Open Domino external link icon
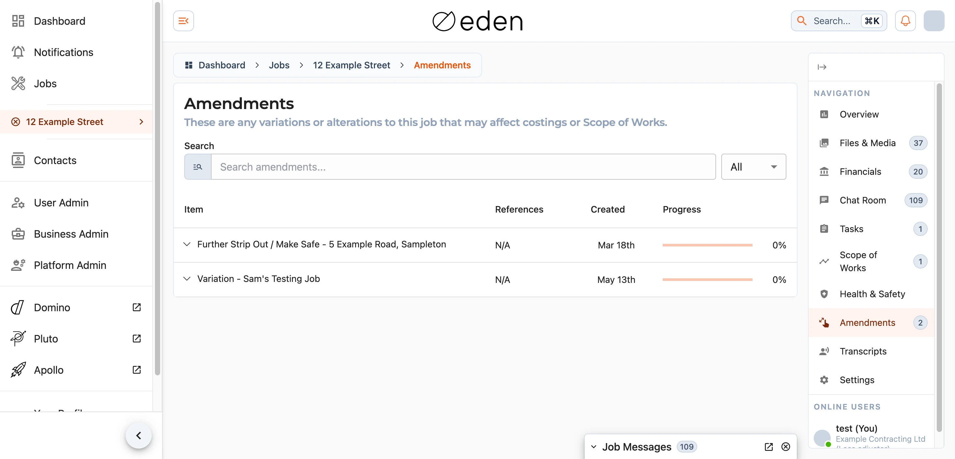The width and height of the screenshot is (955, 459). pyautogui.click(x=136, y=307)
